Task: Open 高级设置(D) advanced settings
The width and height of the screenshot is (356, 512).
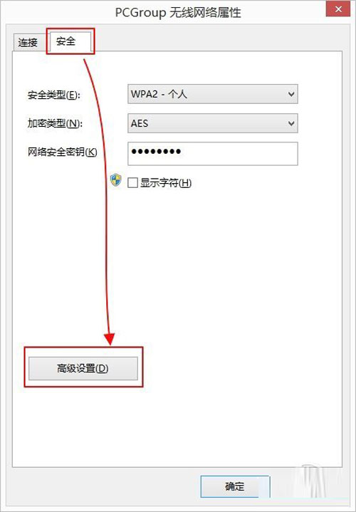Action: [x=83, y=368]
